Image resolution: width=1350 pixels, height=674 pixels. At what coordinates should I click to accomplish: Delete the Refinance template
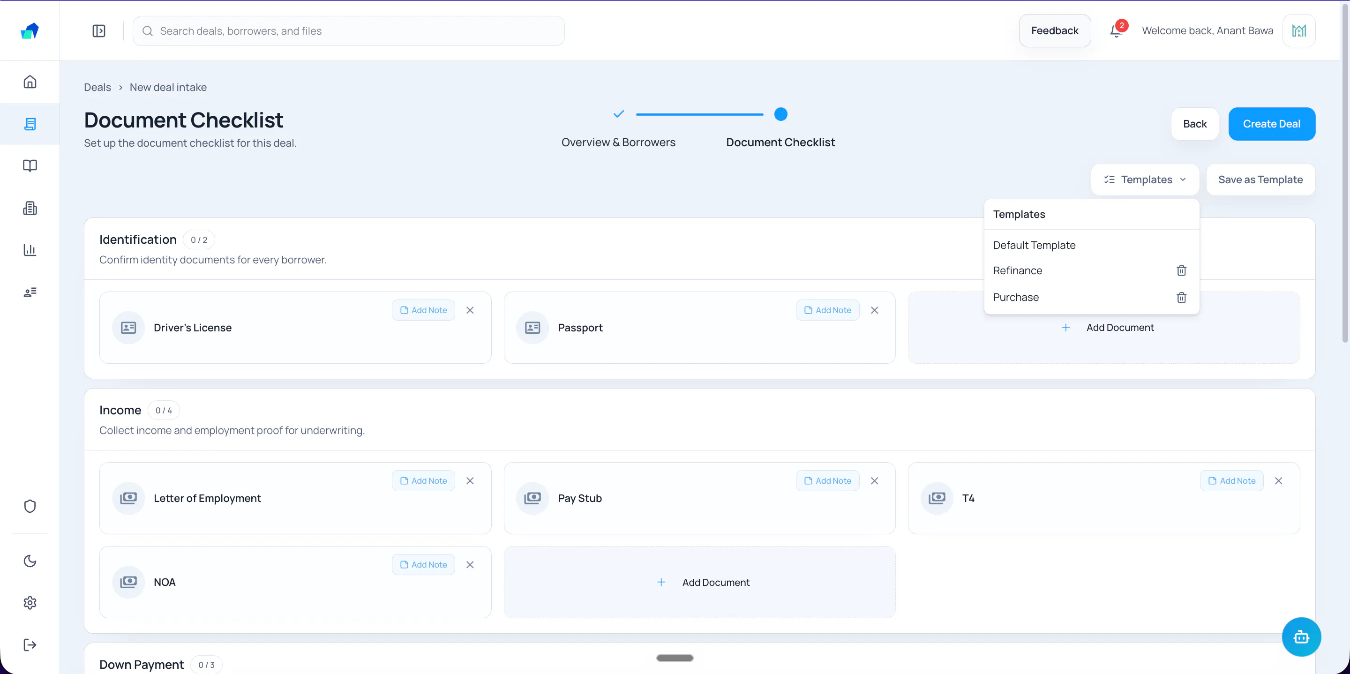[x=1181, y=270]
